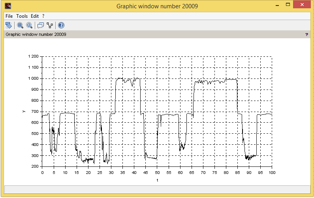This screenshot has width=314, height=198.
Task: Open the polyline curve editing tool
Action: click(x=50, y=26)
